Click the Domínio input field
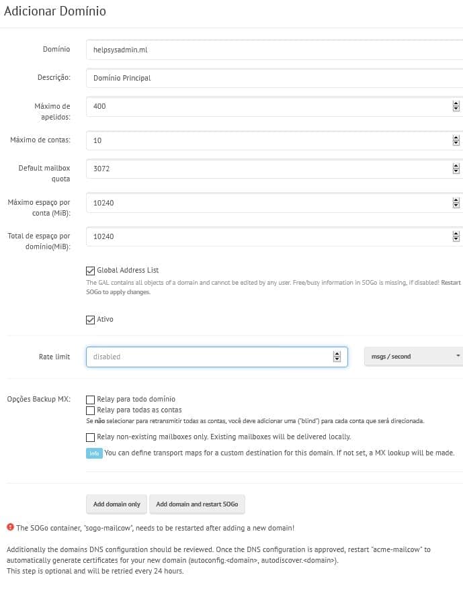 click(269, 49)
